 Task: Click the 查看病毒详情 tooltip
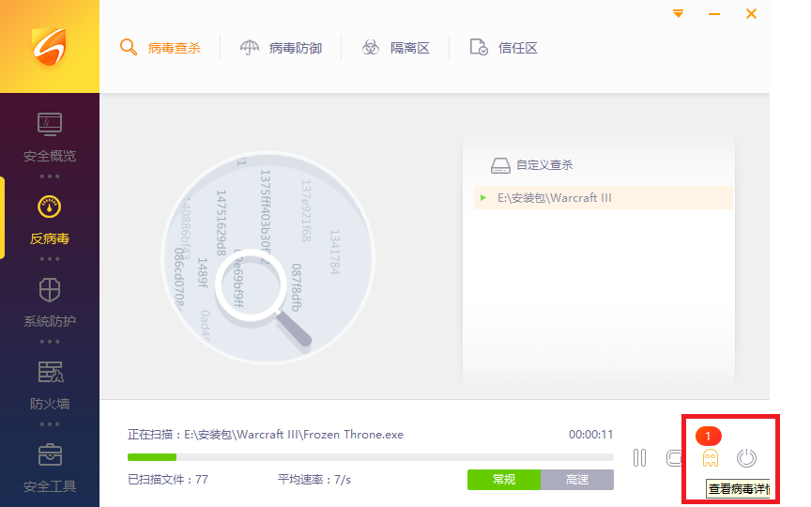tap(739, 489)
